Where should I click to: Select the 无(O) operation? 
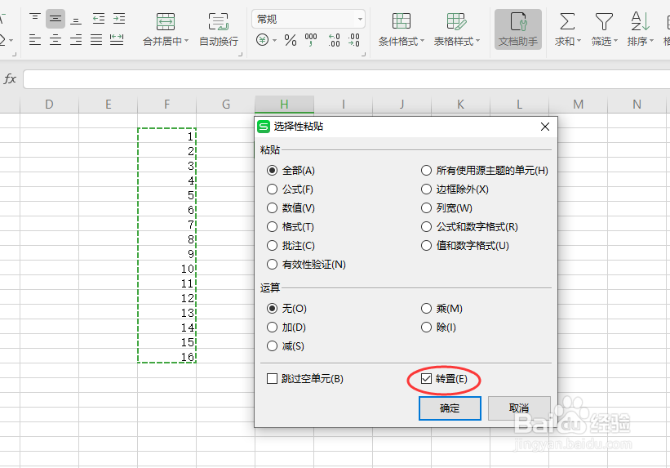[273, 309]
